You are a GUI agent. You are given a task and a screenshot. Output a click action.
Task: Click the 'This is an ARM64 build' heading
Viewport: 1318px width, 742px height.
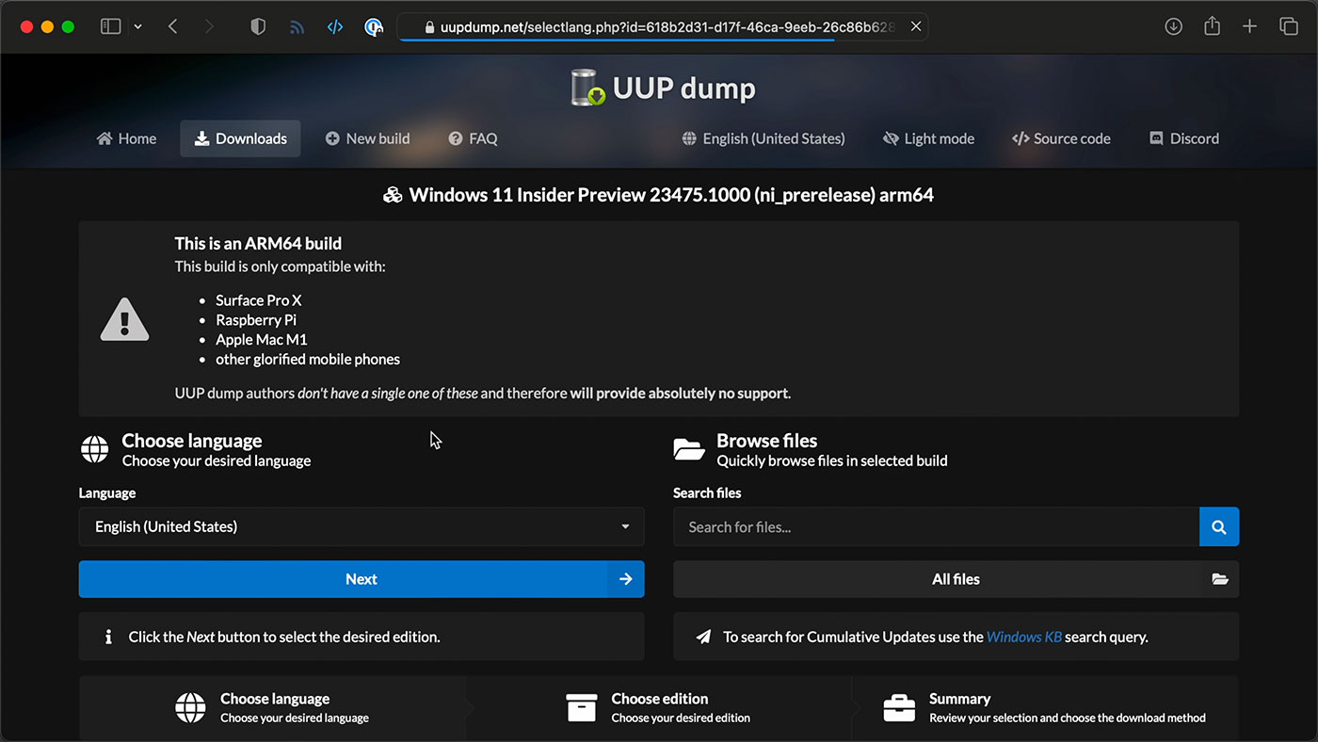pos(258,243)
